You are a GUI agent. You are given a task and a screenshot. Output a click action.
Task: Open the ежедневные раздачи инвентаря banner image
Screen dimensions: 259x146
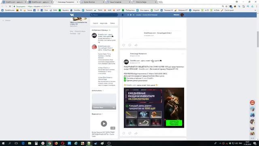click(154, 108)
